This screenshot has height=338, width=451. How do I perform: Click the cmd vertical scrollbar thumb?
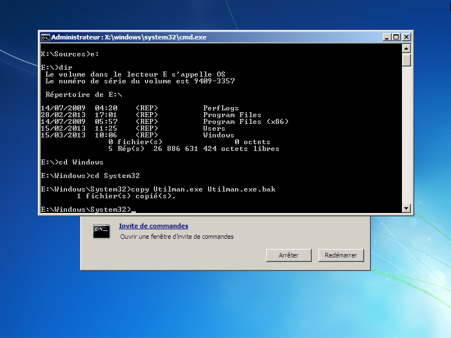406,60
